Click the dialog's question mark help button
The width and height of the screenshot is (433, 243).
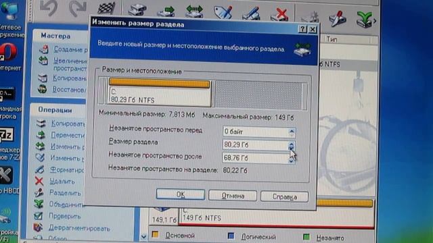click(x=302, y=28)
